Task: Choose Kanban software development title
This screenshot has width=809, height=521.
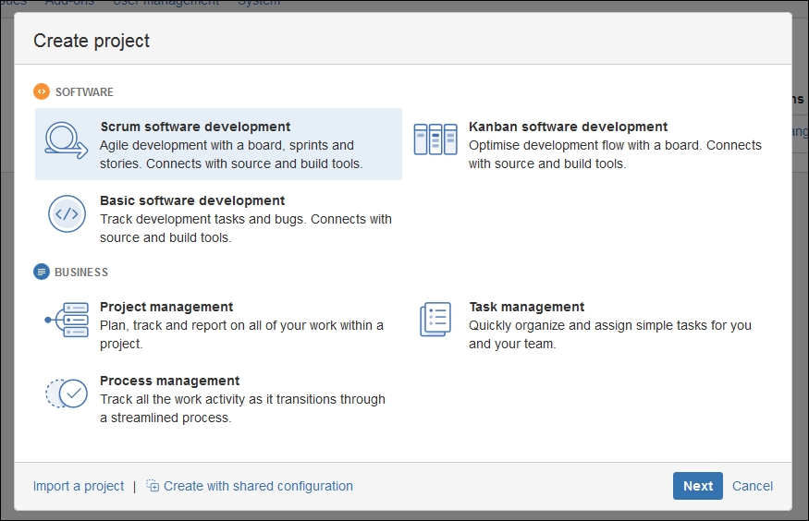Action: click(x=568, y=127)
